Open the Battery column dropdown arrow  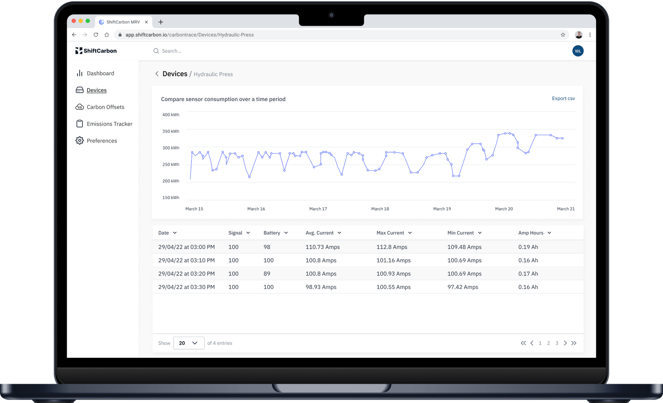pyautogui.click(x=286, y=233)
